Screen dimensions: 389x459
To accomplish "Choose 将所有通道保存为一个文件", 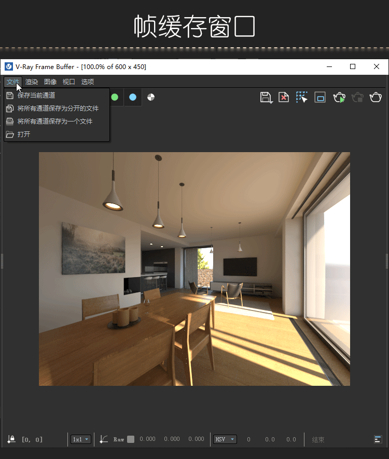I will [x=57, y=121].
